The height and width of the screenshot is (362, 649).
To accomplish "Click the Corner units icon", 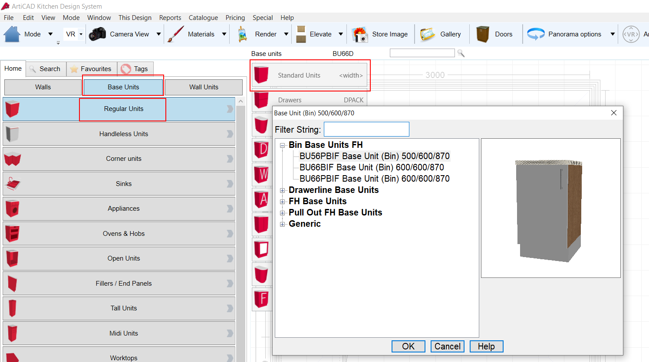I will pyautogui.click(x=12, y=159).
